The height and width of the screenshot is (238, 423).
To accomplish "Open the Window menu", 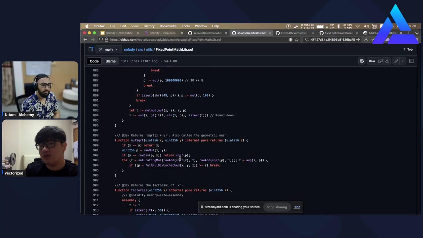I will (x=201, y=26).
